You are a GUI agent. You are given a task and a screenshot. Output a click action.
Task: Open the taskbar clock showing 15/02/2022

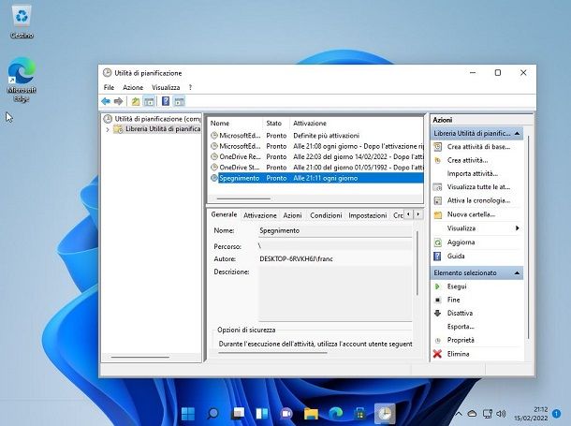pyautogui.click(x=531, y=414)
